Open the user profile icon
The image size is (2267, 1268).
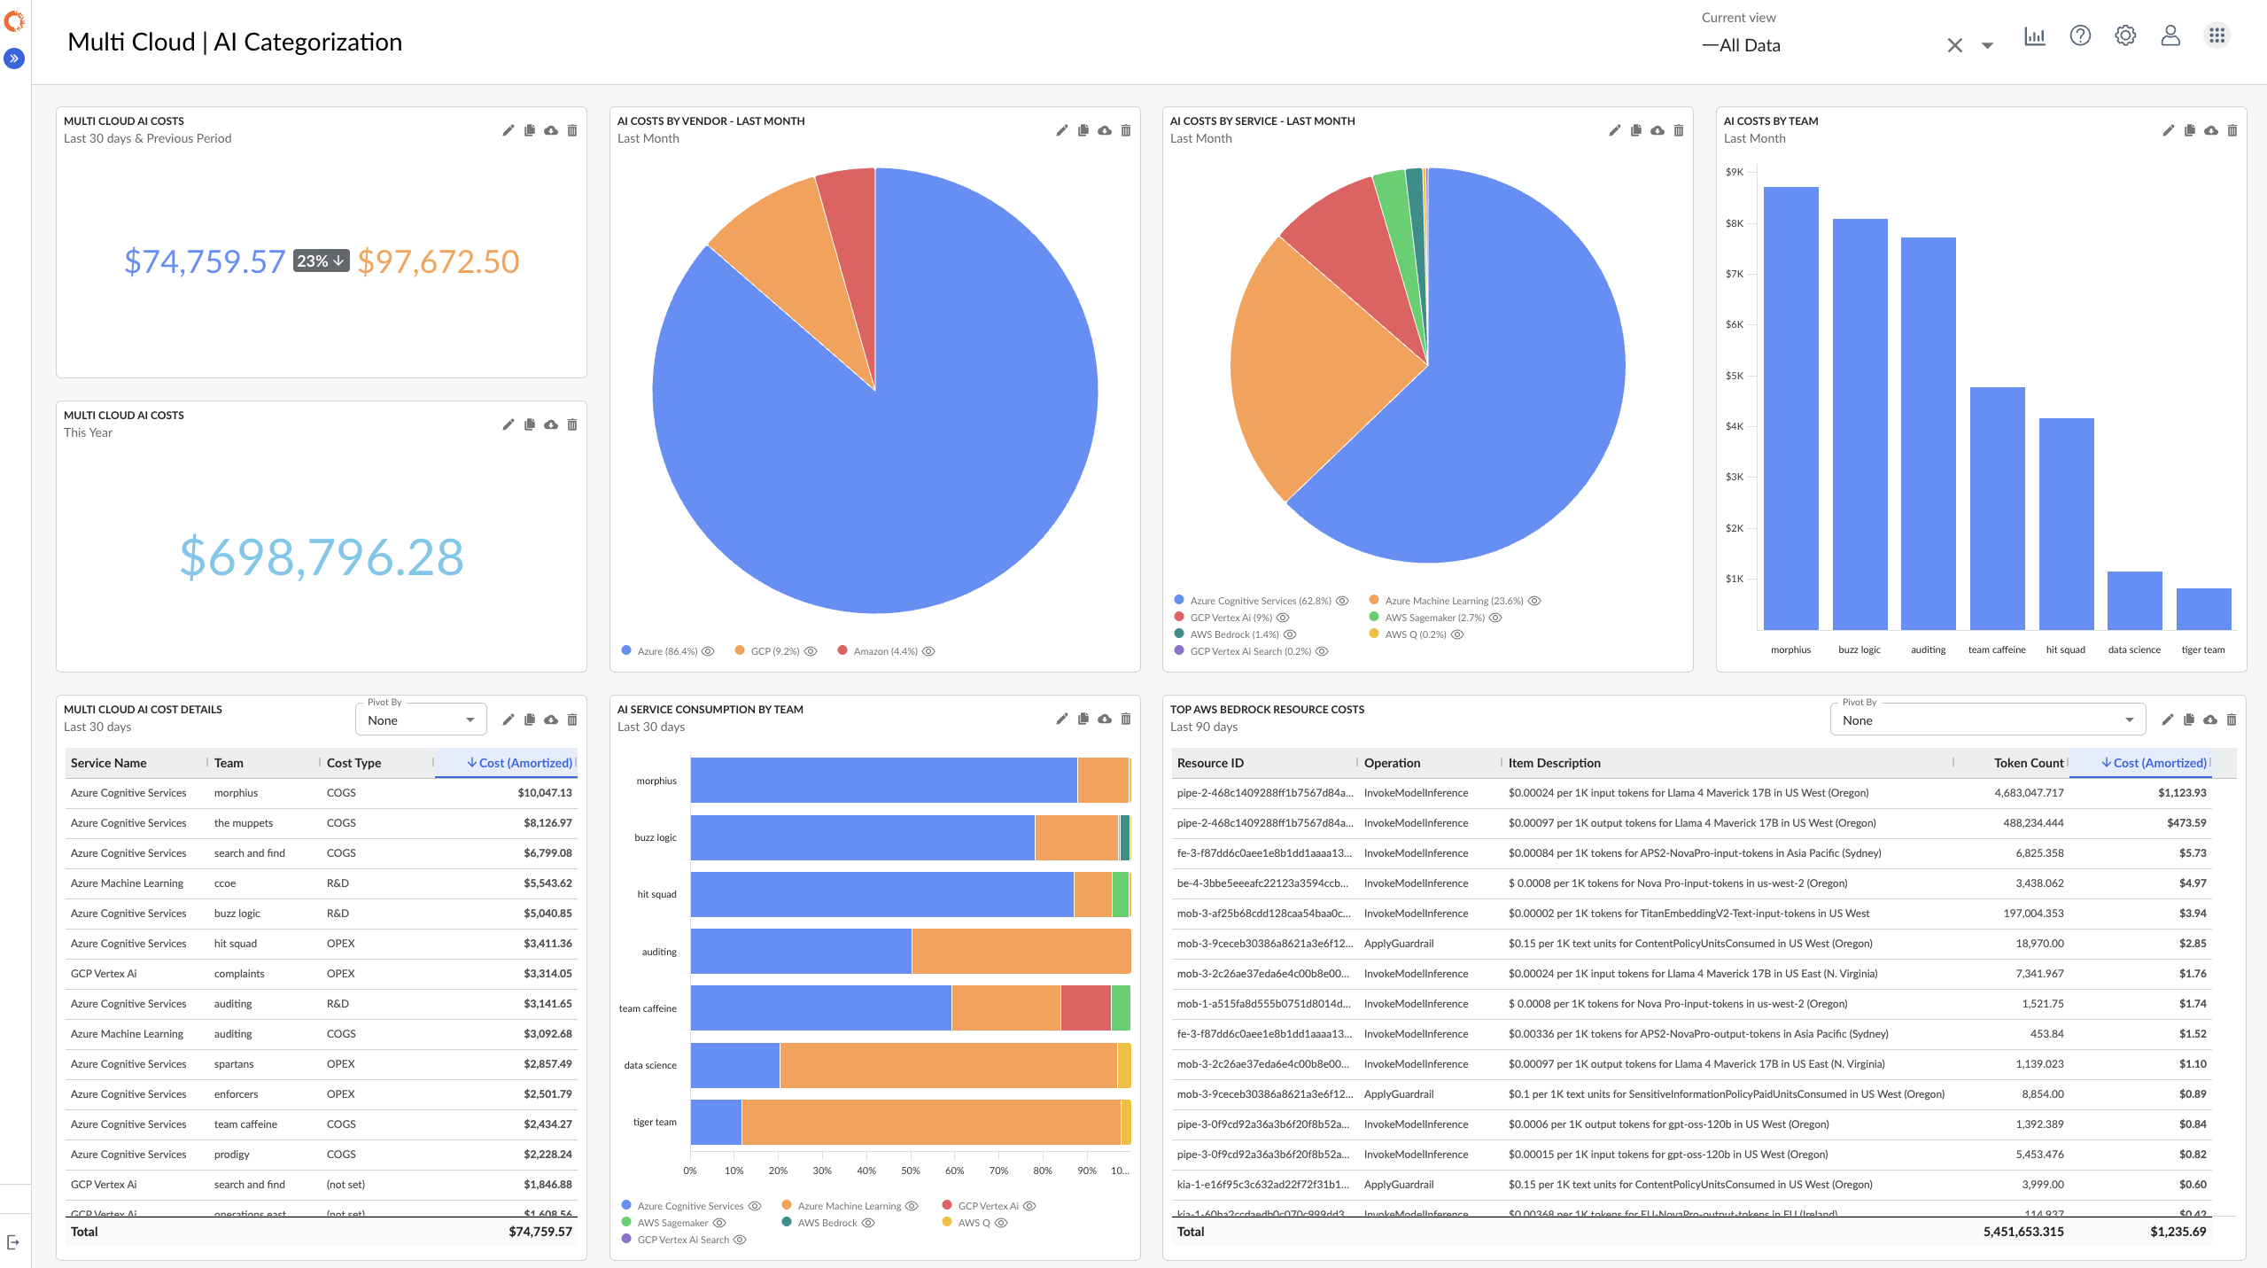coord(2170,36)
